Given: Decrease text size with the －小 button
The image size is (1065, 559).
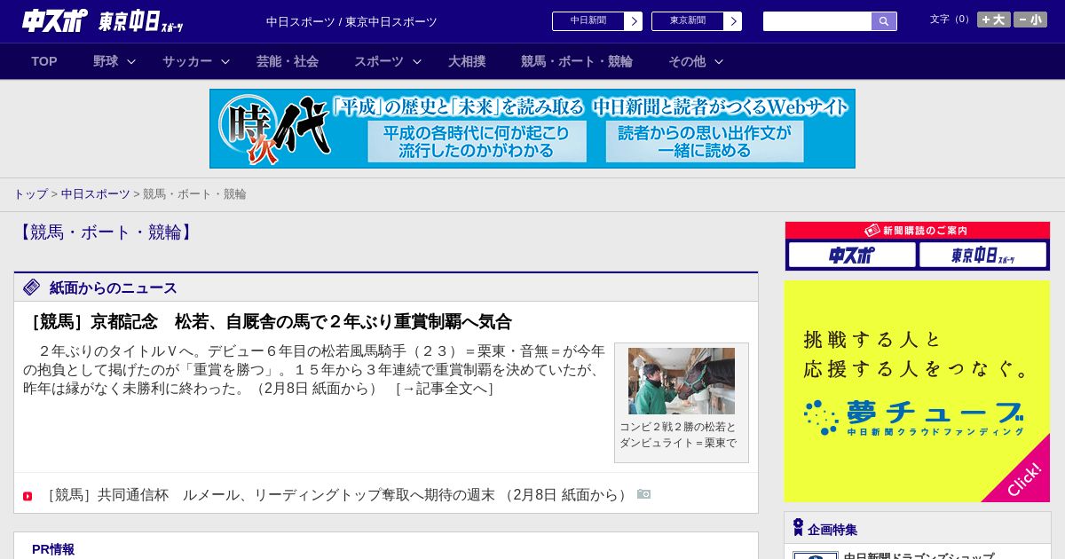Looking at the screenshot, I should point(1030,20).
